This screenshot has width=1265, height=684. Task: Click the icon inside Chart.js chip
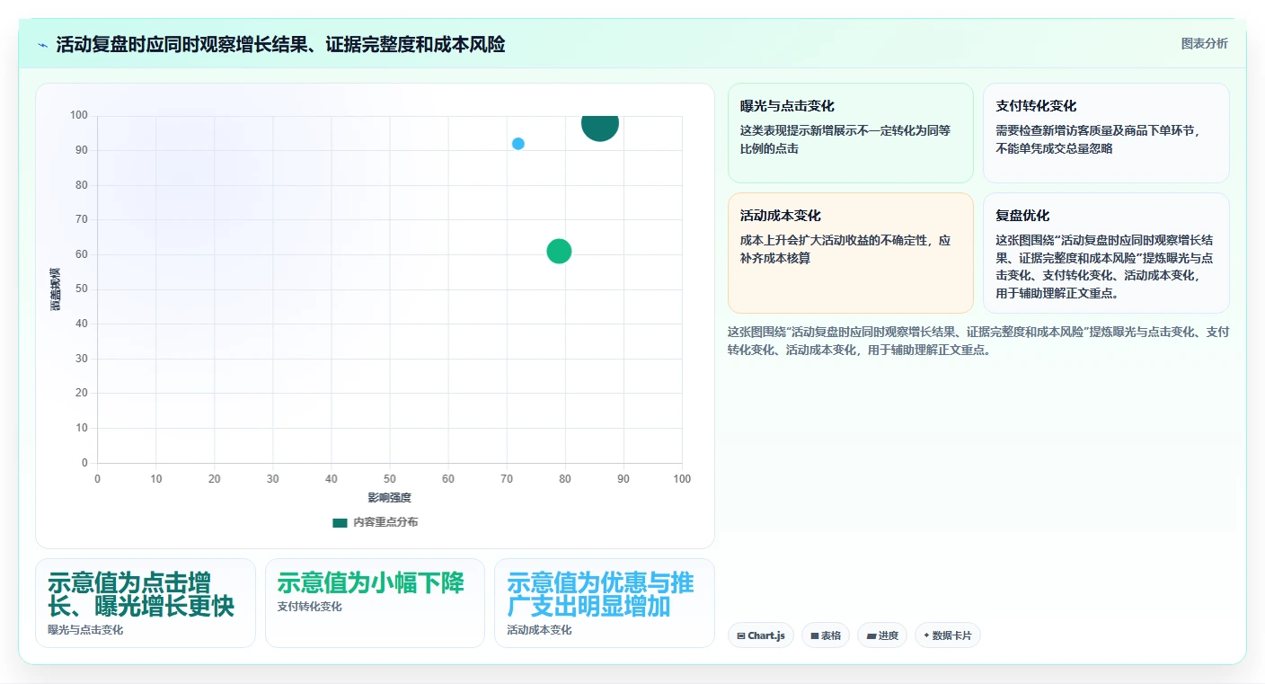click(x=741, y=635)
